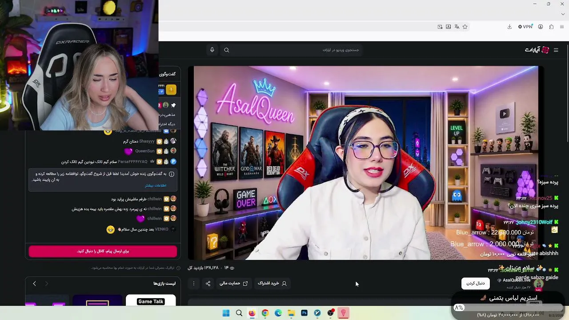Open the Aparat hamburger menu

pos(556,50)
